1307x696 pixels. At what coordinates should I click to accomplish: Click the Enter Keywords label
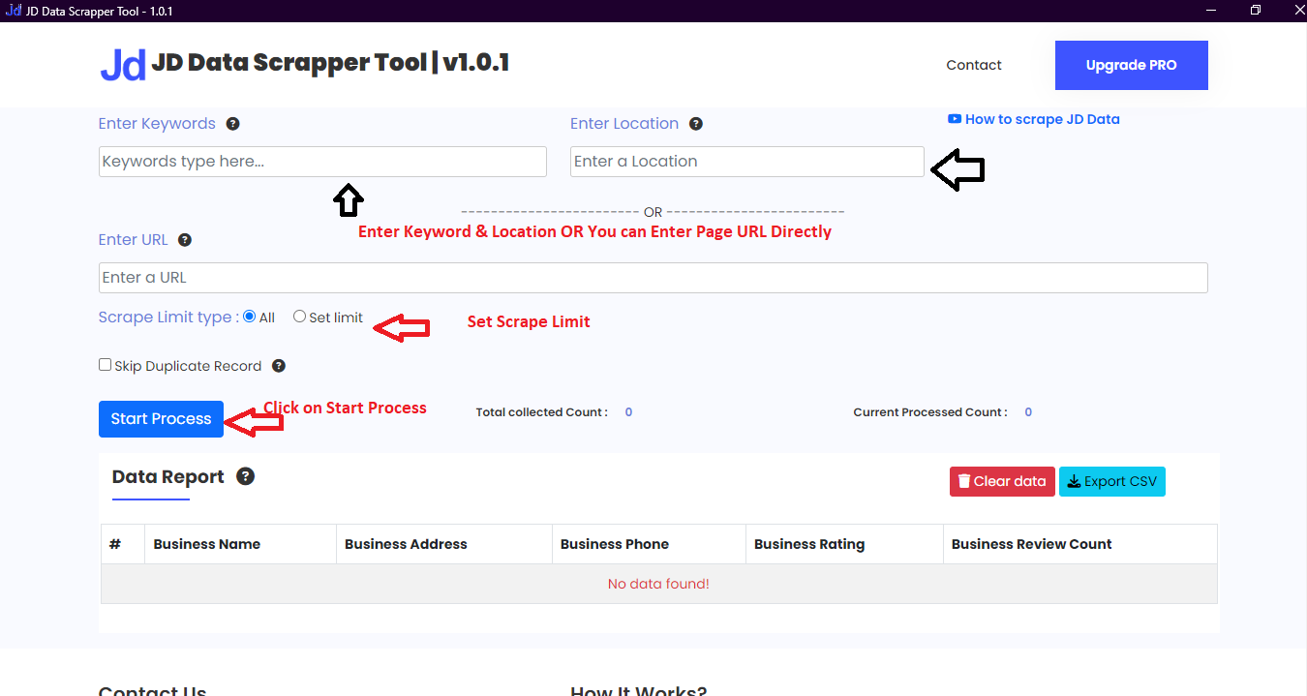[157, 124]
